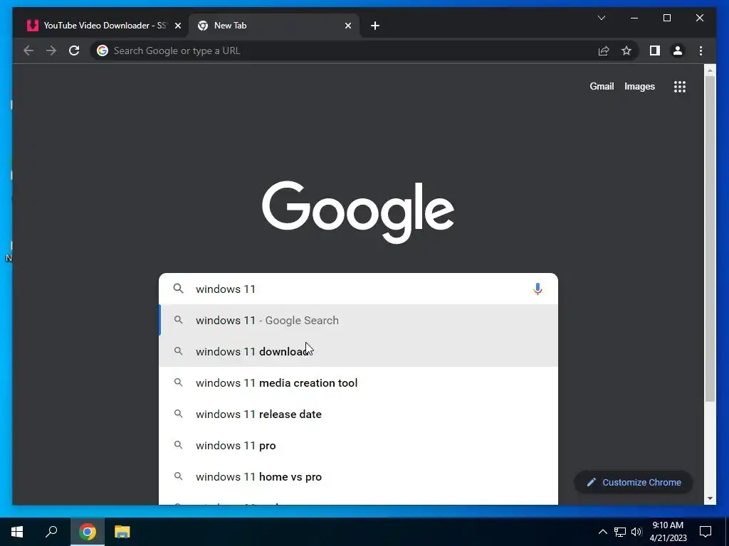The width and height of the screenshot is (729, 546).
Task: Open the Images link
Action: tap(639, 86)
